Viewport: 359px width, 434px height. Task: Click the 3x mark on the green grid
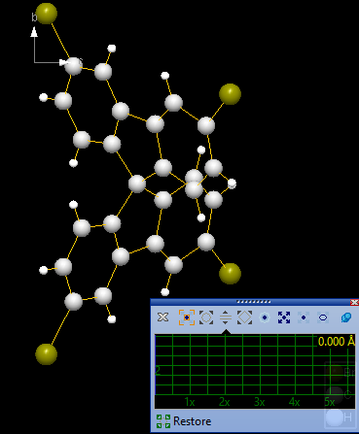[x=260, y=402]
